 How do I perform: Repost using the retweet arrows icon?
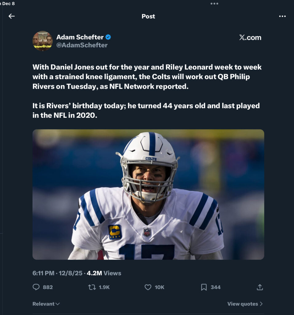point(92,287)
